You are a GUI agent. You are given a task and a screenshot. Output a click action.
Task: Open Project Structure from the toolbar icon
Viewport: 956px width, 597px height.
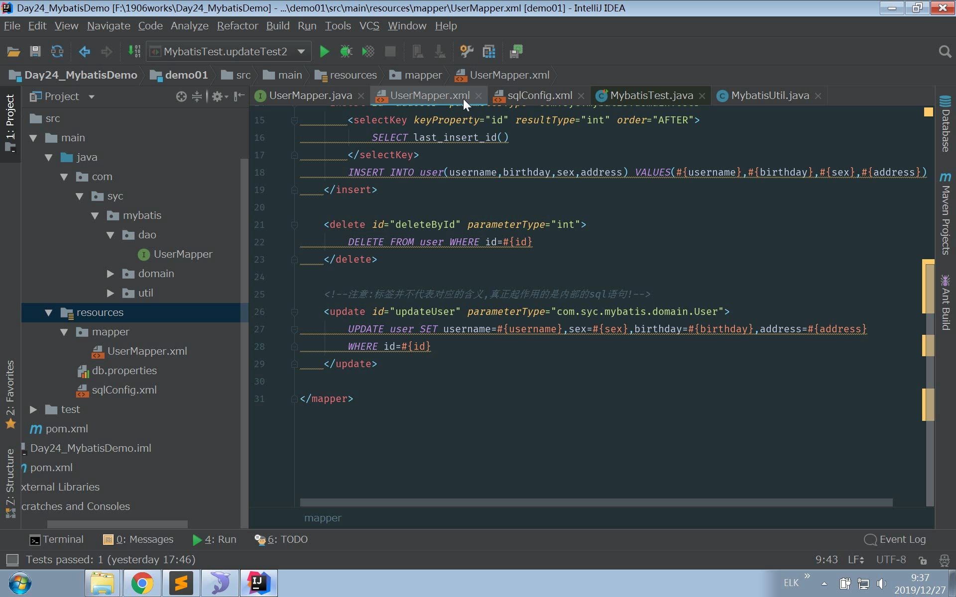(x=489, y=51)
